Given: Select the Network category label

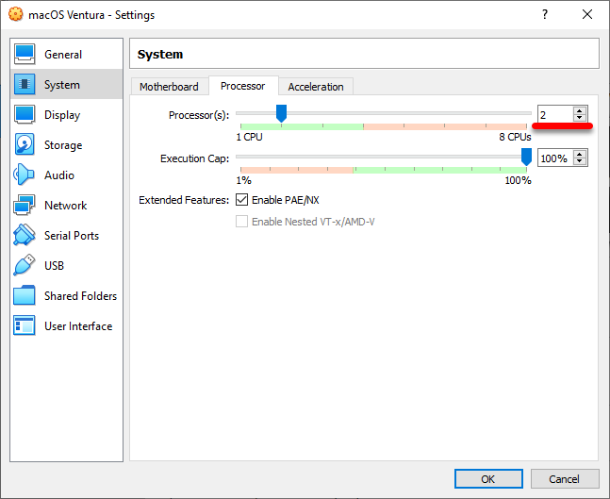Looking at the screenshot, I should click(65, 206).
